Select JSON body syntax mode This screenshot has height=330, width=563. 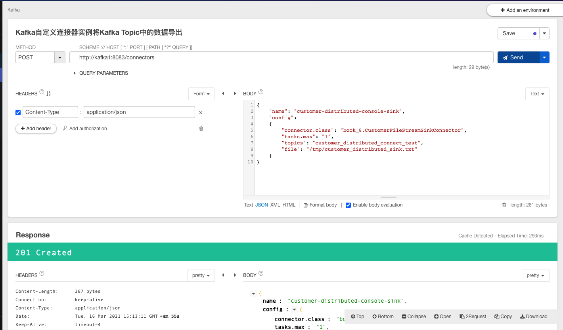click(x=262, y=205)
